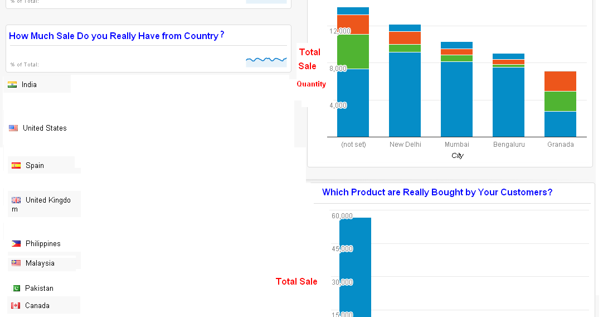Click the United Kingdom flag icon

pyautogui.click(x=16, y=200)
